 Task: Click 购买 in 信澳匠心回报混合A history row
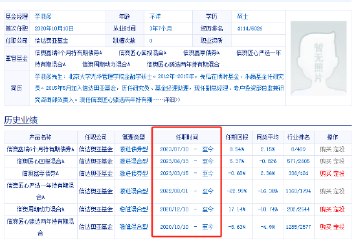pyautogui.click(x=326, y=162)
